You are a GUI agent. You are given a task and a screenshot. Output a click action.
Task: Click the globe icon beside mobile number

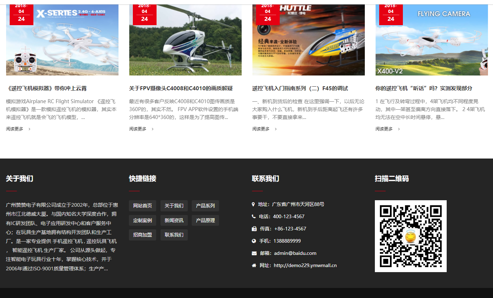254,241
